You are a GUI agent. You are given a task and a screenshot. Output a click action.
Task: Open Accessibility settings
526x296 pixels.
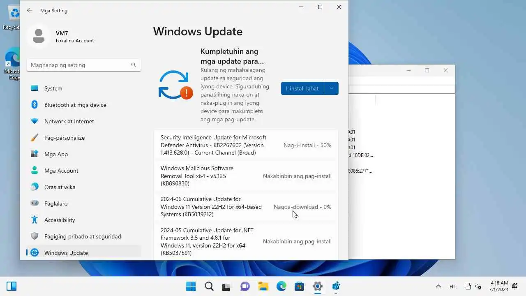[x=84, y=220]
